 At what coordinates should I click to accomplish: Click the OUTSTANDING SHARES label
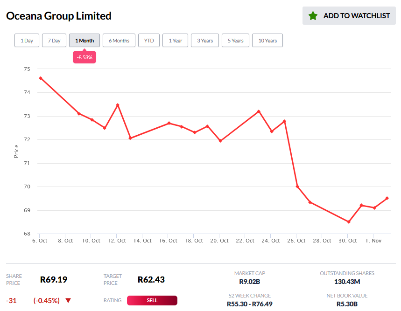pyautogui.click(x=347, y=273)
